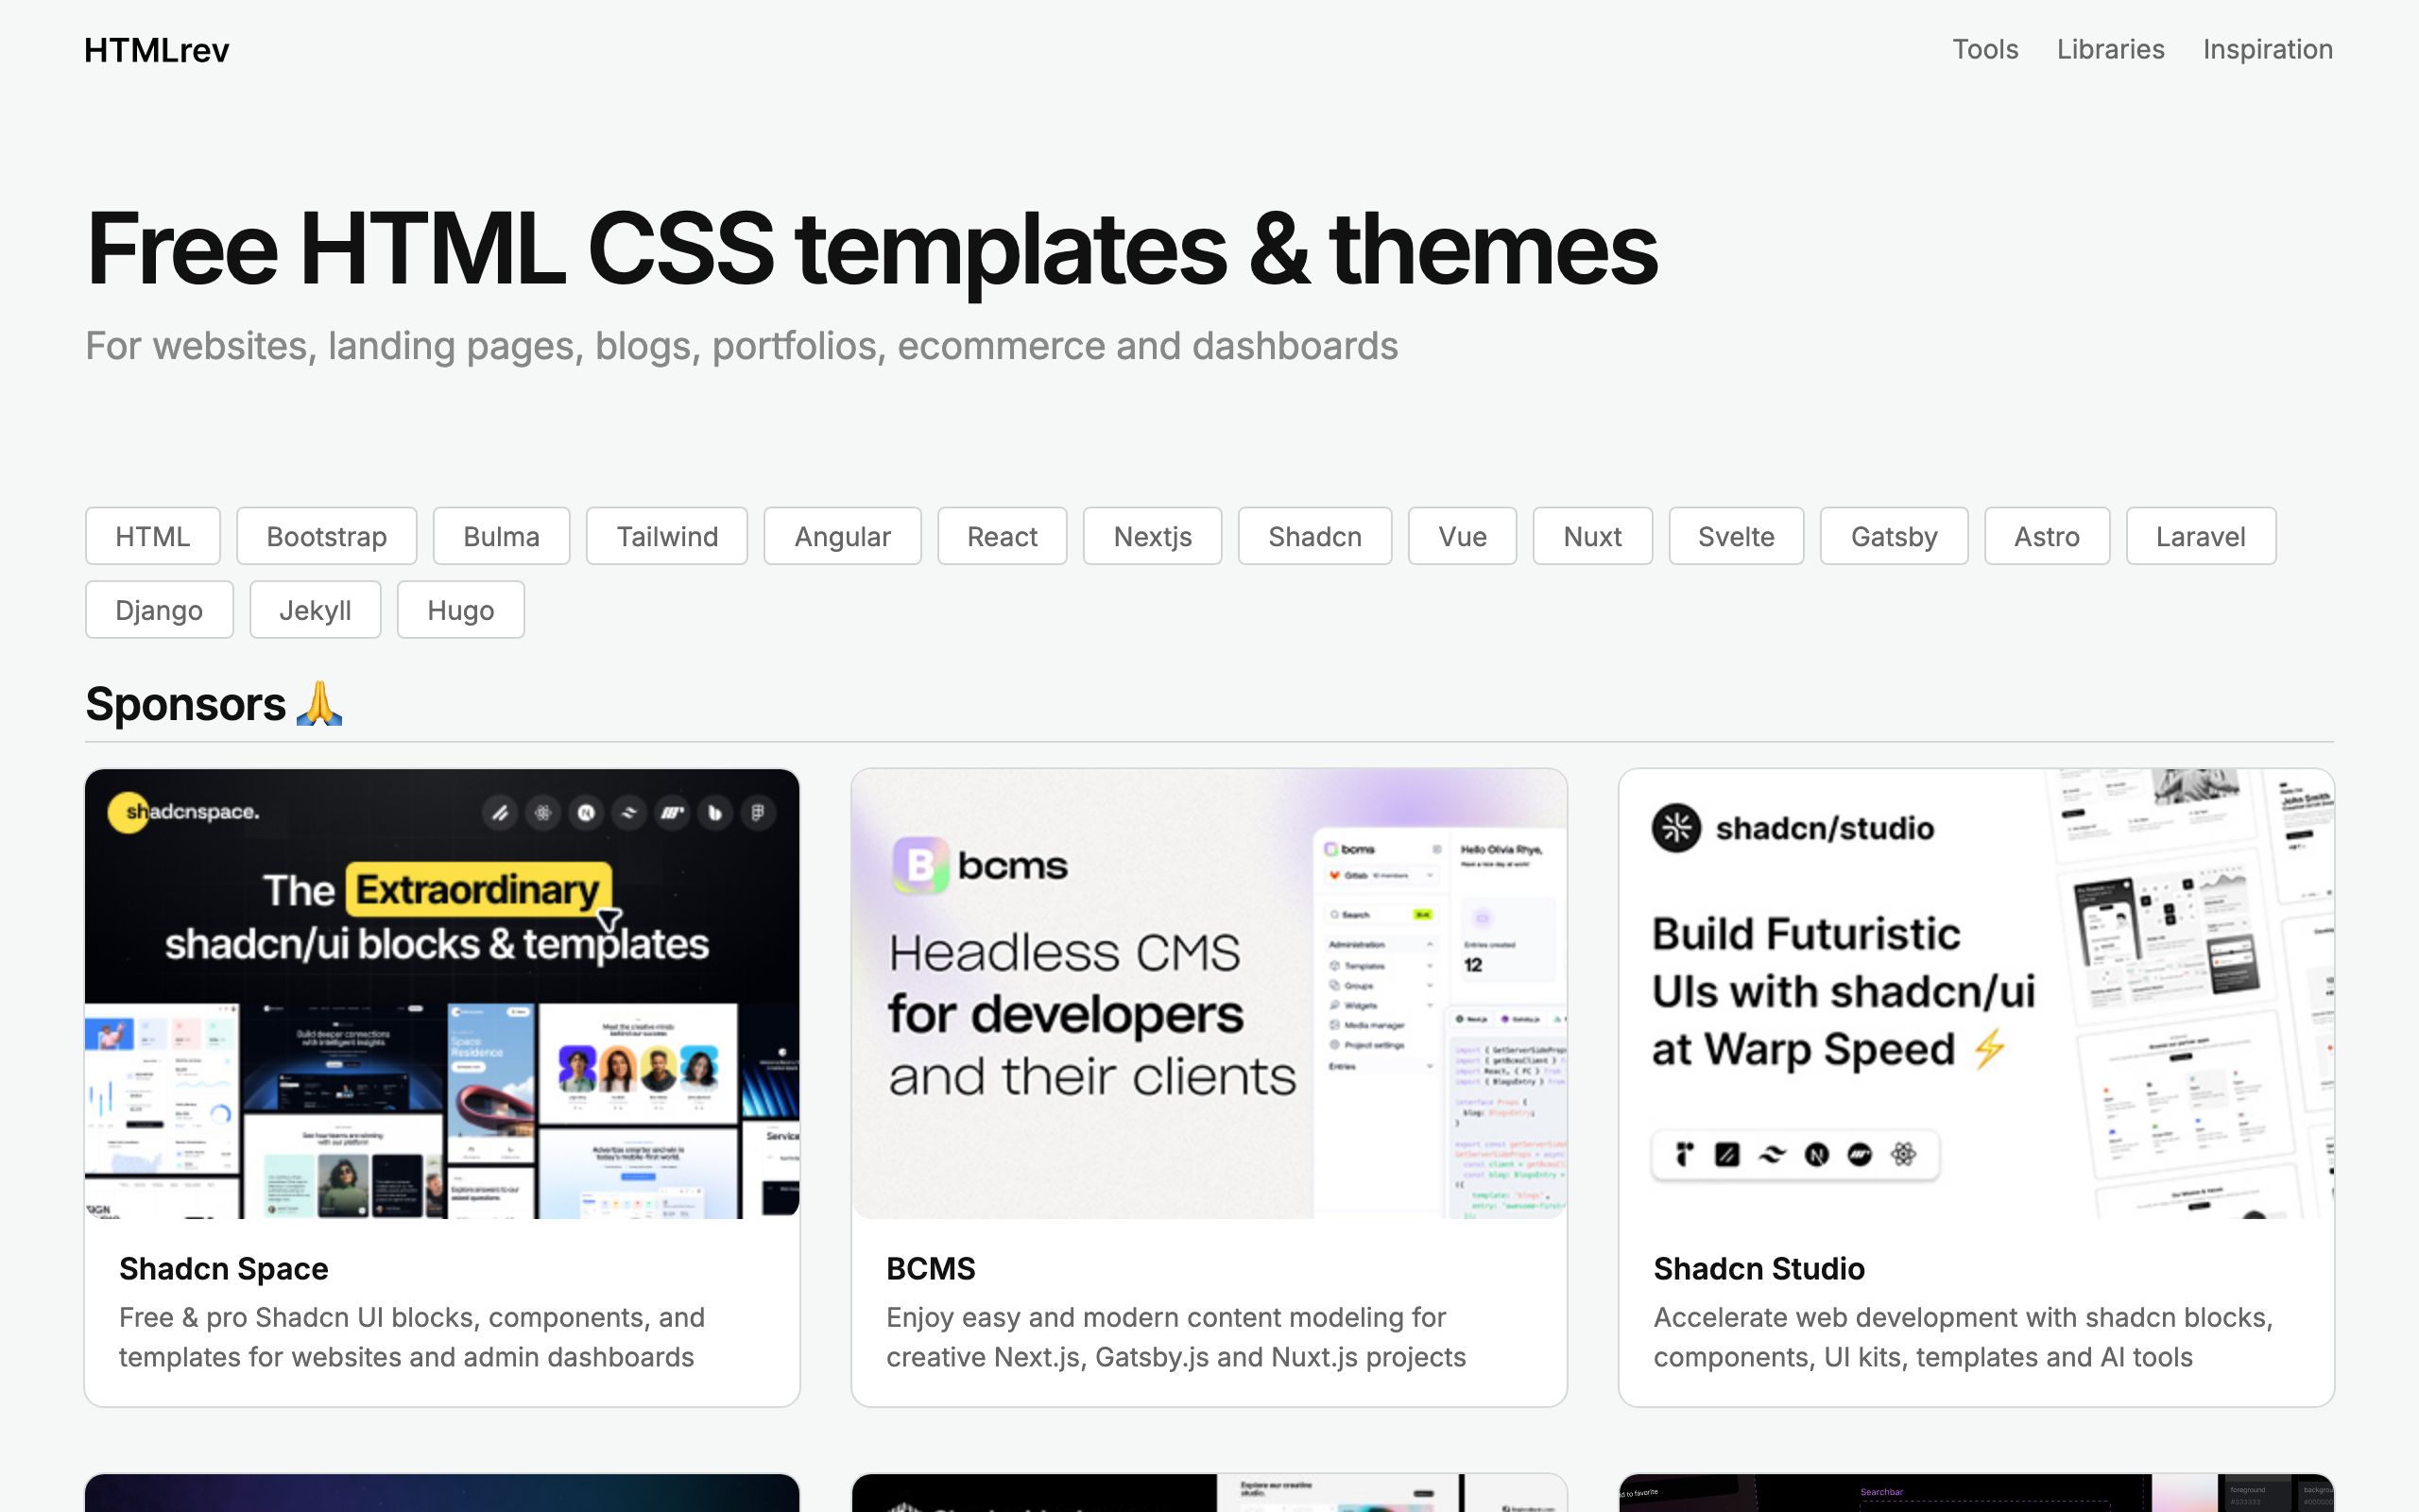
Task: Pick the Hugo category tag
Action: tap(461, 610)
